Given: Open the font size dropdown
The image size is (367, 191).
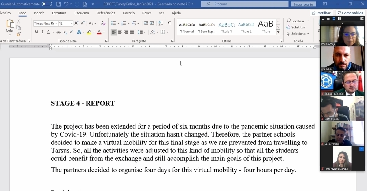Looking at the screenshot, I should tap(72, 24).
